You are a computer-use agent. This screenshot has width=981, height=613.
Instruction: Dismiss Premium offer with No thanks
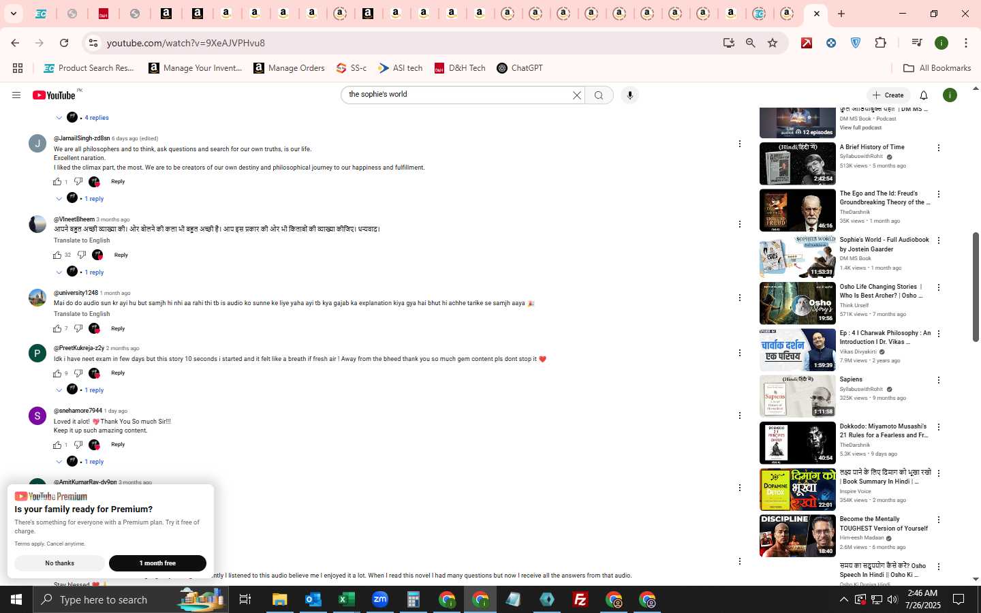tap(60, 563)
